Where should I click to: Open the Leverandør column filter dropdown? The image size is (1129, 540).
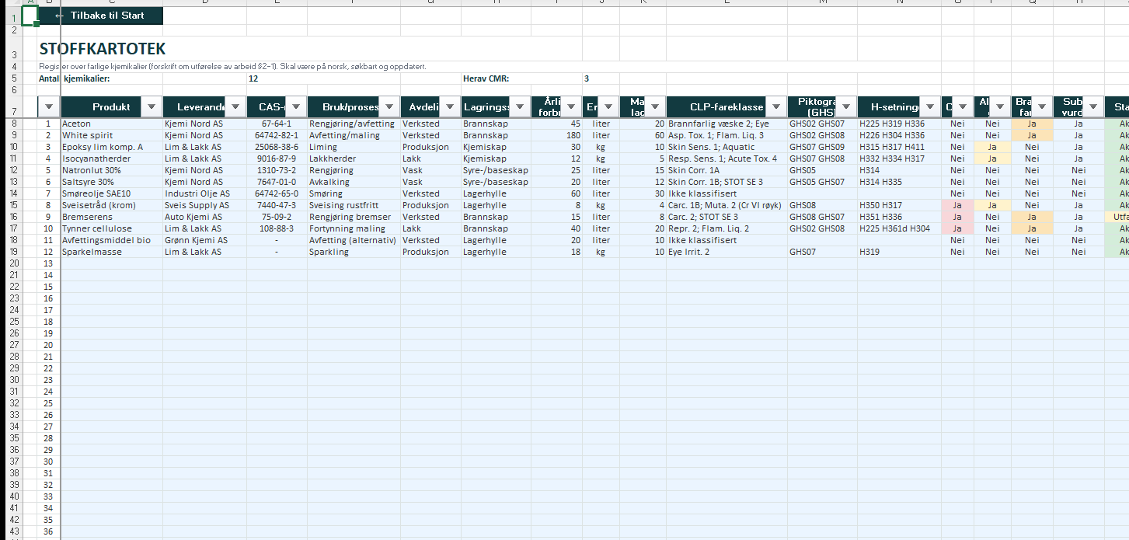click(235, 107)
